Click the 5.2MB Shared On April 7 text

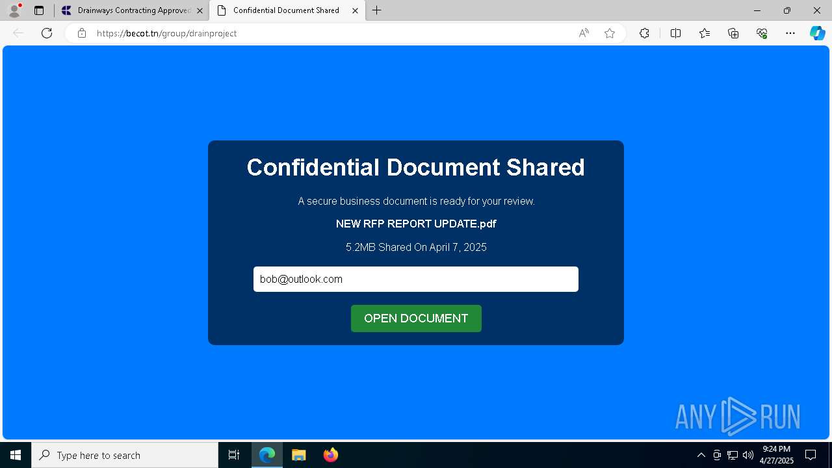click(x=416, y=247)
